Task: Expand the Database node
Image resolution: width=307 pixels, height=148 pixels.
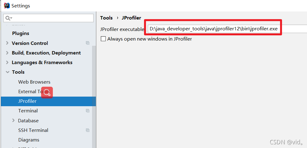Action: [13, 120]
